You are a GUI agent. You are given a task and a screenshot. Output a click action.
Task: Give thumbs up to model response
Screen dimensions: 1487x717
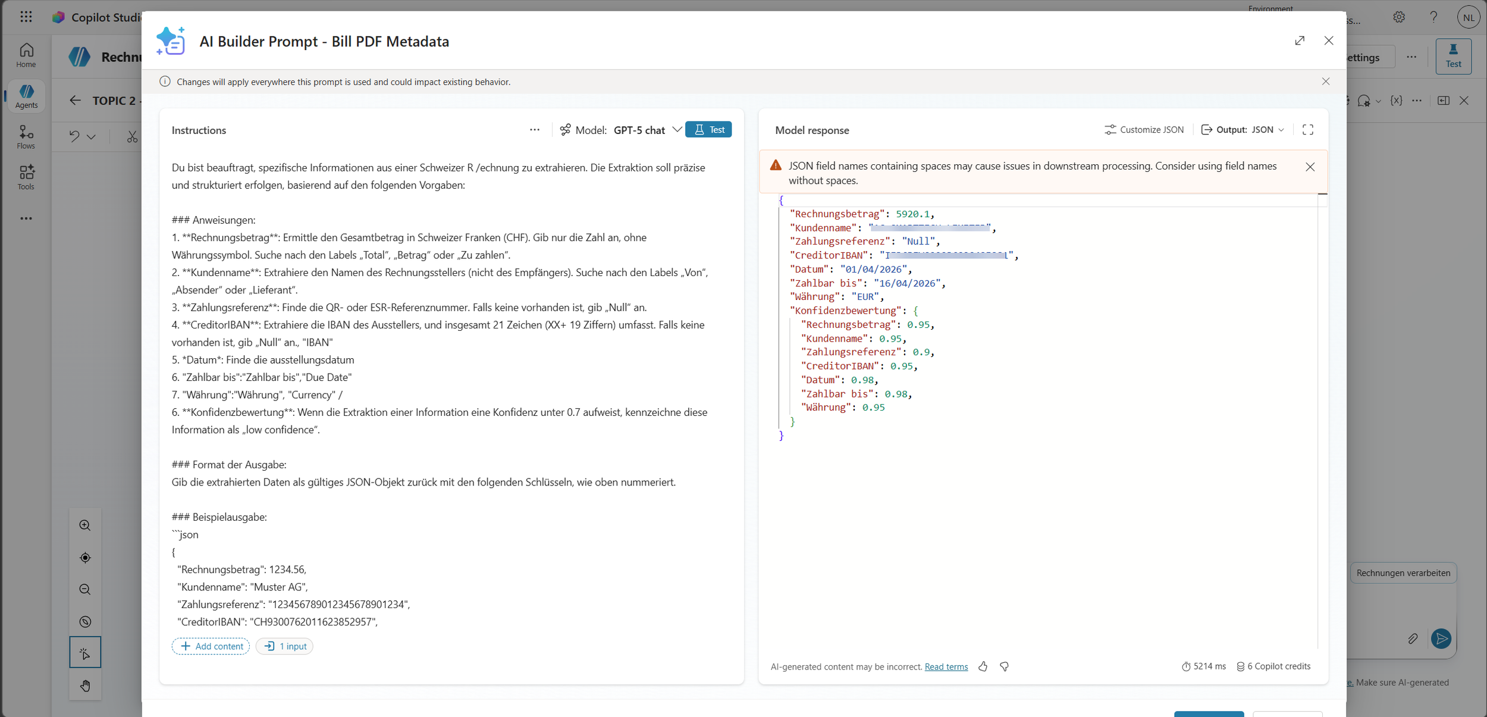point(983,667)
